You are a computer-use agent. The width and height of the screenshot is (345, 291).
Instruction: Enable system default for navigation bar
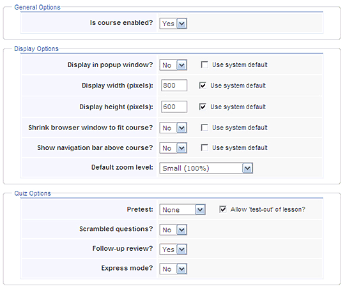[204, 147]
